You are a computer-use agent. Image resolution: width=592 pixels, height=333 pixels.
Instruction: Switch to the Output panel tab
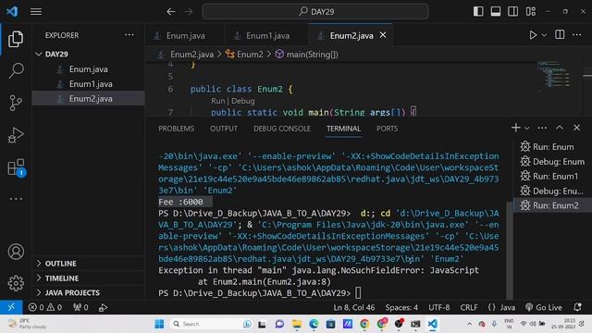point(224,129)
